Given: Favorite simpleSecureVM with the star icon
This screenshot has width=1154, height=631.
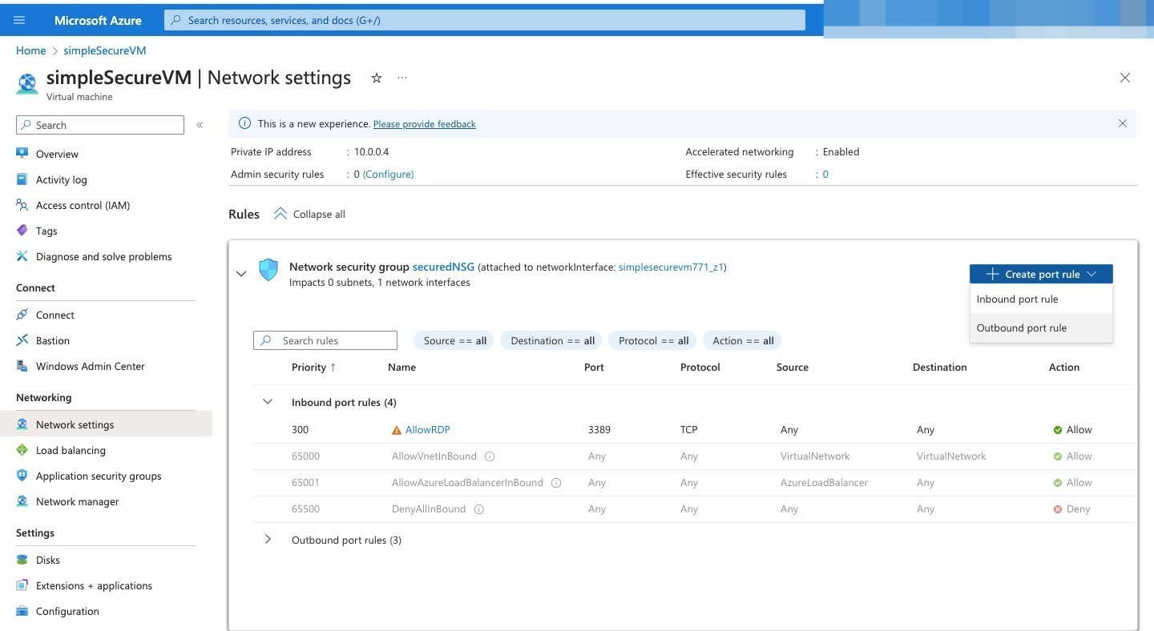Looking at the screenshot, I should (377, 78).
